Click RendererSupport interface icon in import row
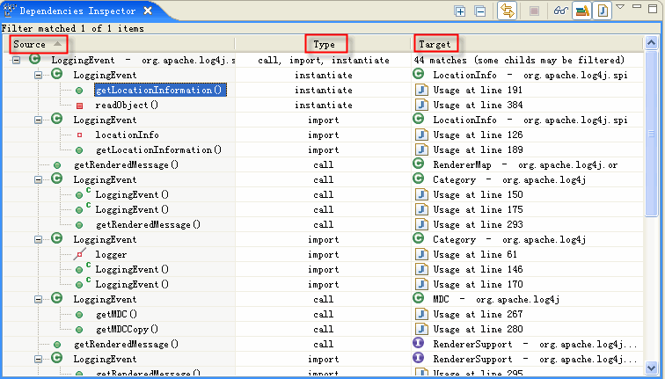The image size is (665, 379). 418,358
